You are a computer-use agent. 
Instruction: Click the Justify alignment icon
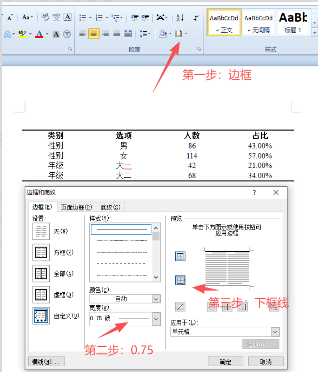pos(117,34)
